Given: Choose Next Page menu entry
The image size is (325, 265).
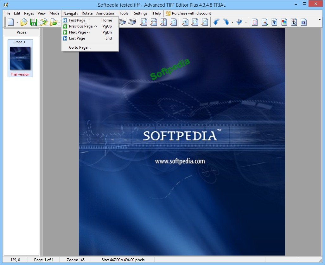Looking at the screenshot, I should [90, 32].
